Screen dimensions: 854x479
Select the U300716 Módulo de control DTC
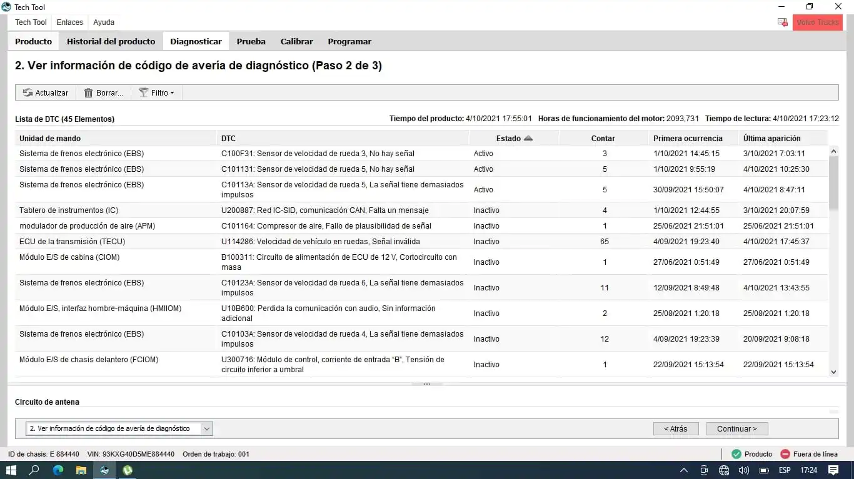(x=421, y=364)
